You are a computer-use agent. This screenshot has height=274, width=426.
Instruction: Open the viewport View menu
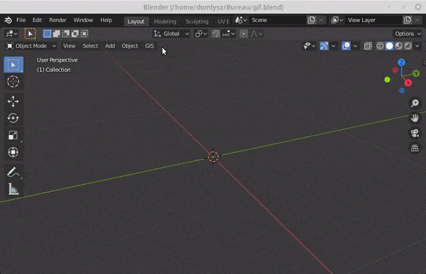(69, 46)
